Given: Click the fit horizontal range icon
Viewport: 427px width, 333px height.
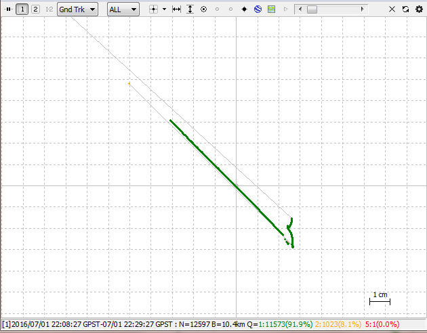Looking at the screenshot, I should (x=177, y=9).
